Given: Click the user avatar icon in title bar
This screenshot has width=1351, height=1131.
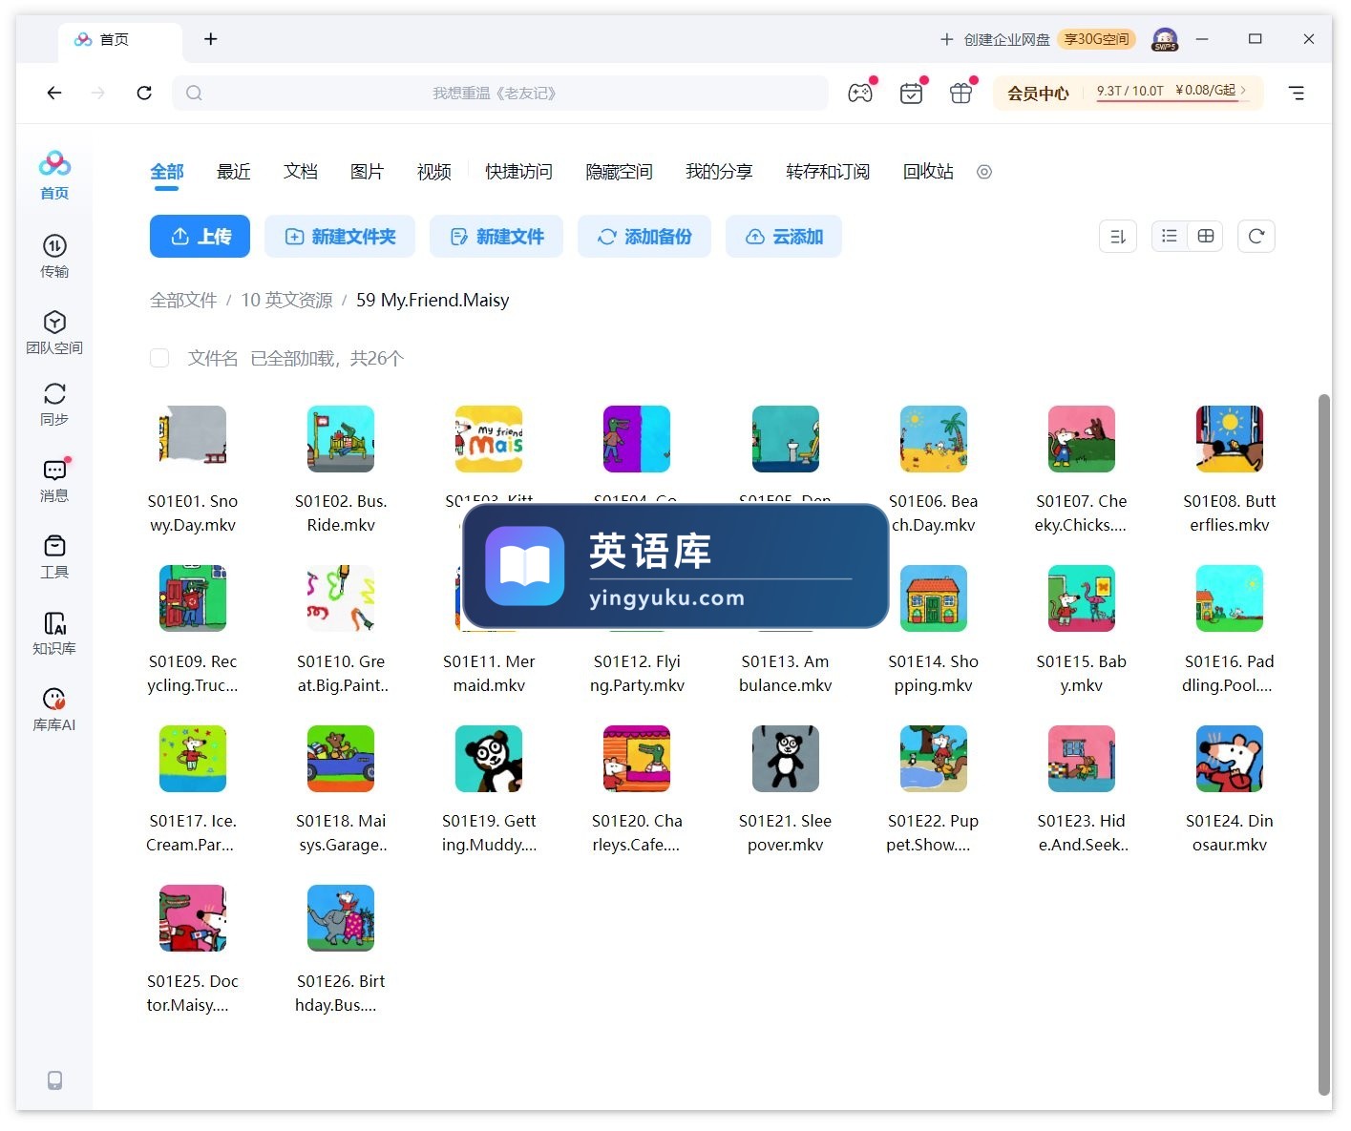Looking at the screenshot, I should [1165, 39].
